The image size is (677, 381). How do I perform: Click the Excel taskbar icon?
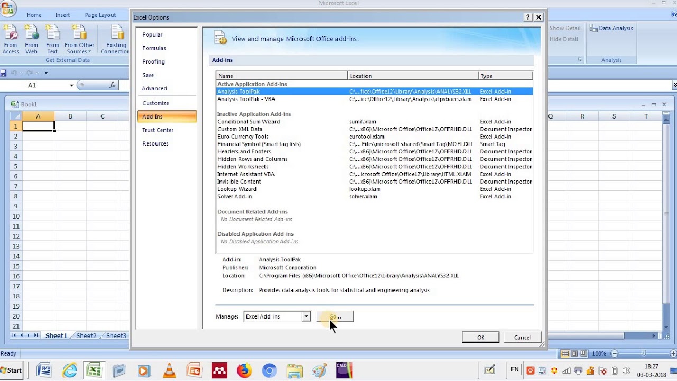click(94, 370)
